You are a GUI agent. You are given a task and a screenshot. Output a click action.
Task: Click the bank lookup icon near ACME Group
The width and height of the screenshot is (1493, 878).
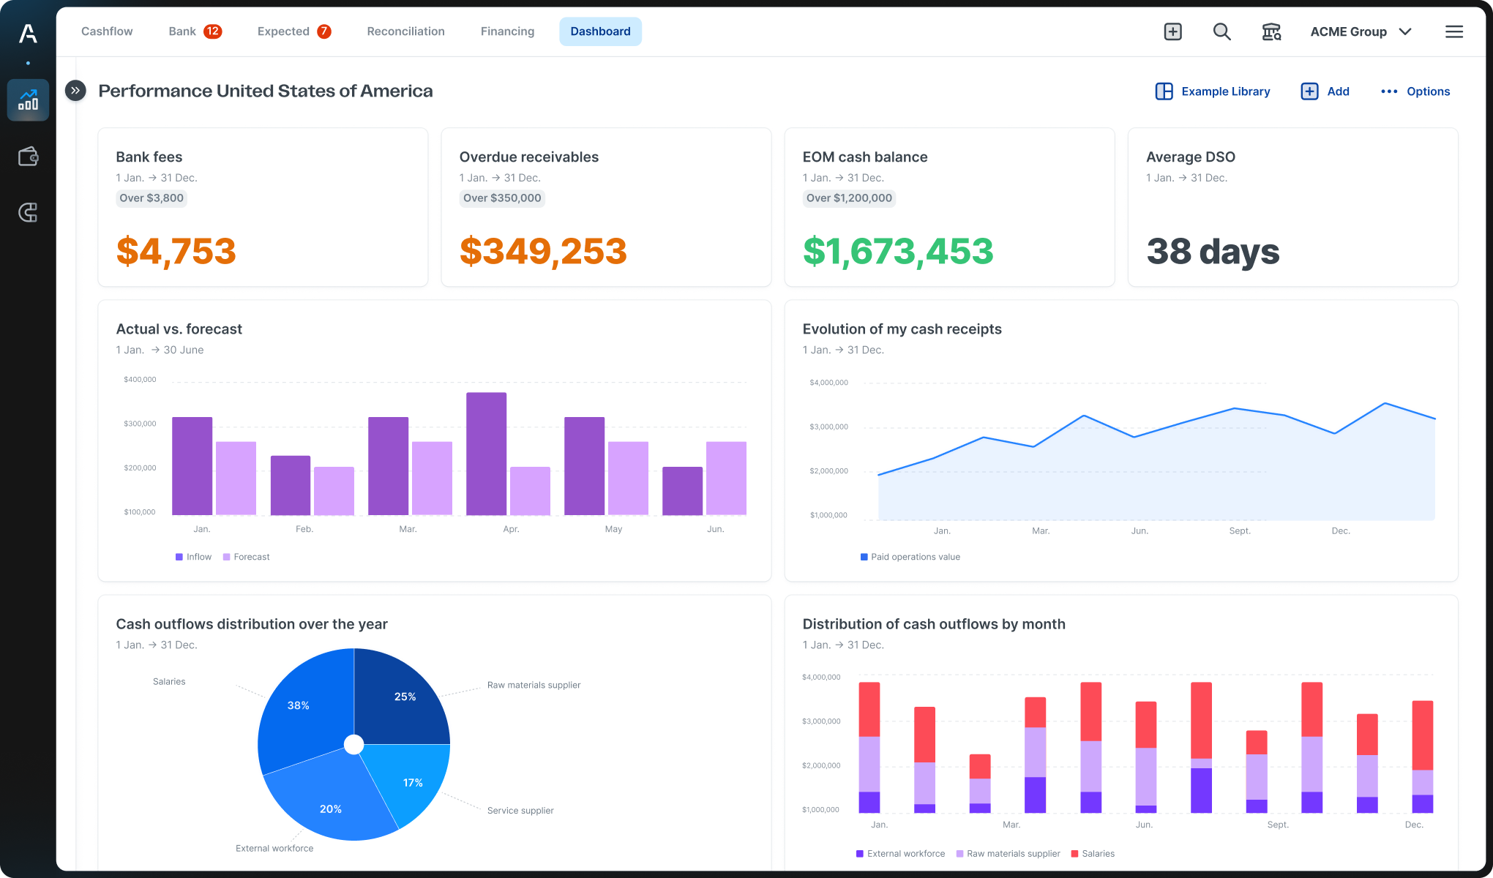point(1271,31)
